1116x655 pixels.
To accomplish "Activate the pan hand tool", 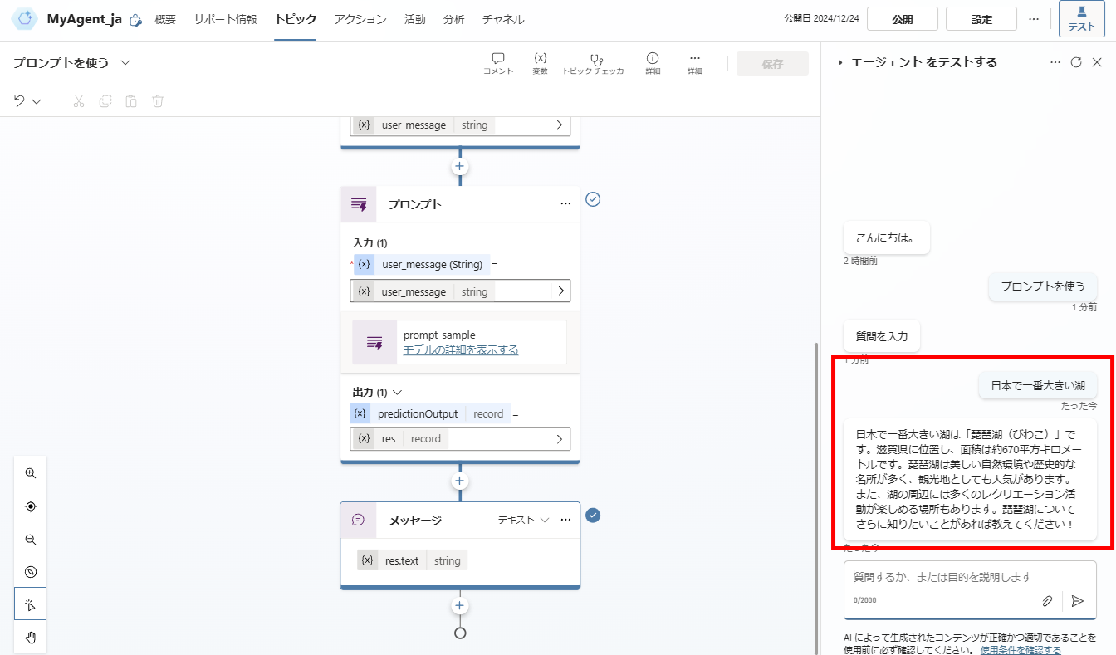I will tap(30, 638).
